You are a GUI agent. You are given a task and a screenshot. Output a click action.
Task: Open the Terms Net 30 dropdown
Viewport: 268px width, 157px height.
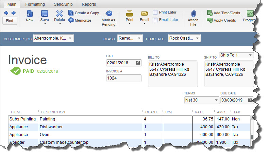216,100
